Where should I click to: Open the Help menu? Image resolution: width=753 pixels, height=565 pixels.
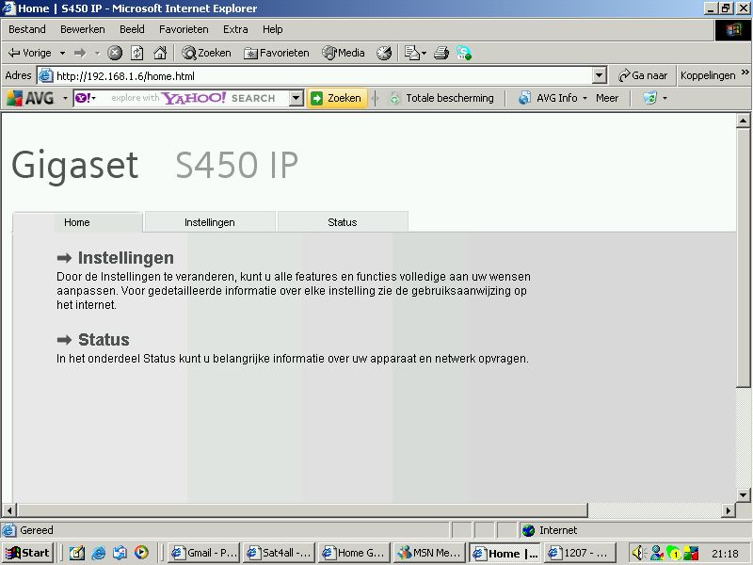click(x=273, y=29)
